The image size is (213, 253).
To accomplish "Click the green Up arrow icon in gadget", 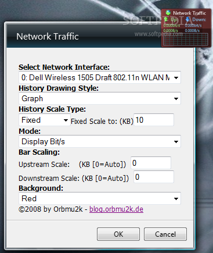I will click(x=166, y=19).
